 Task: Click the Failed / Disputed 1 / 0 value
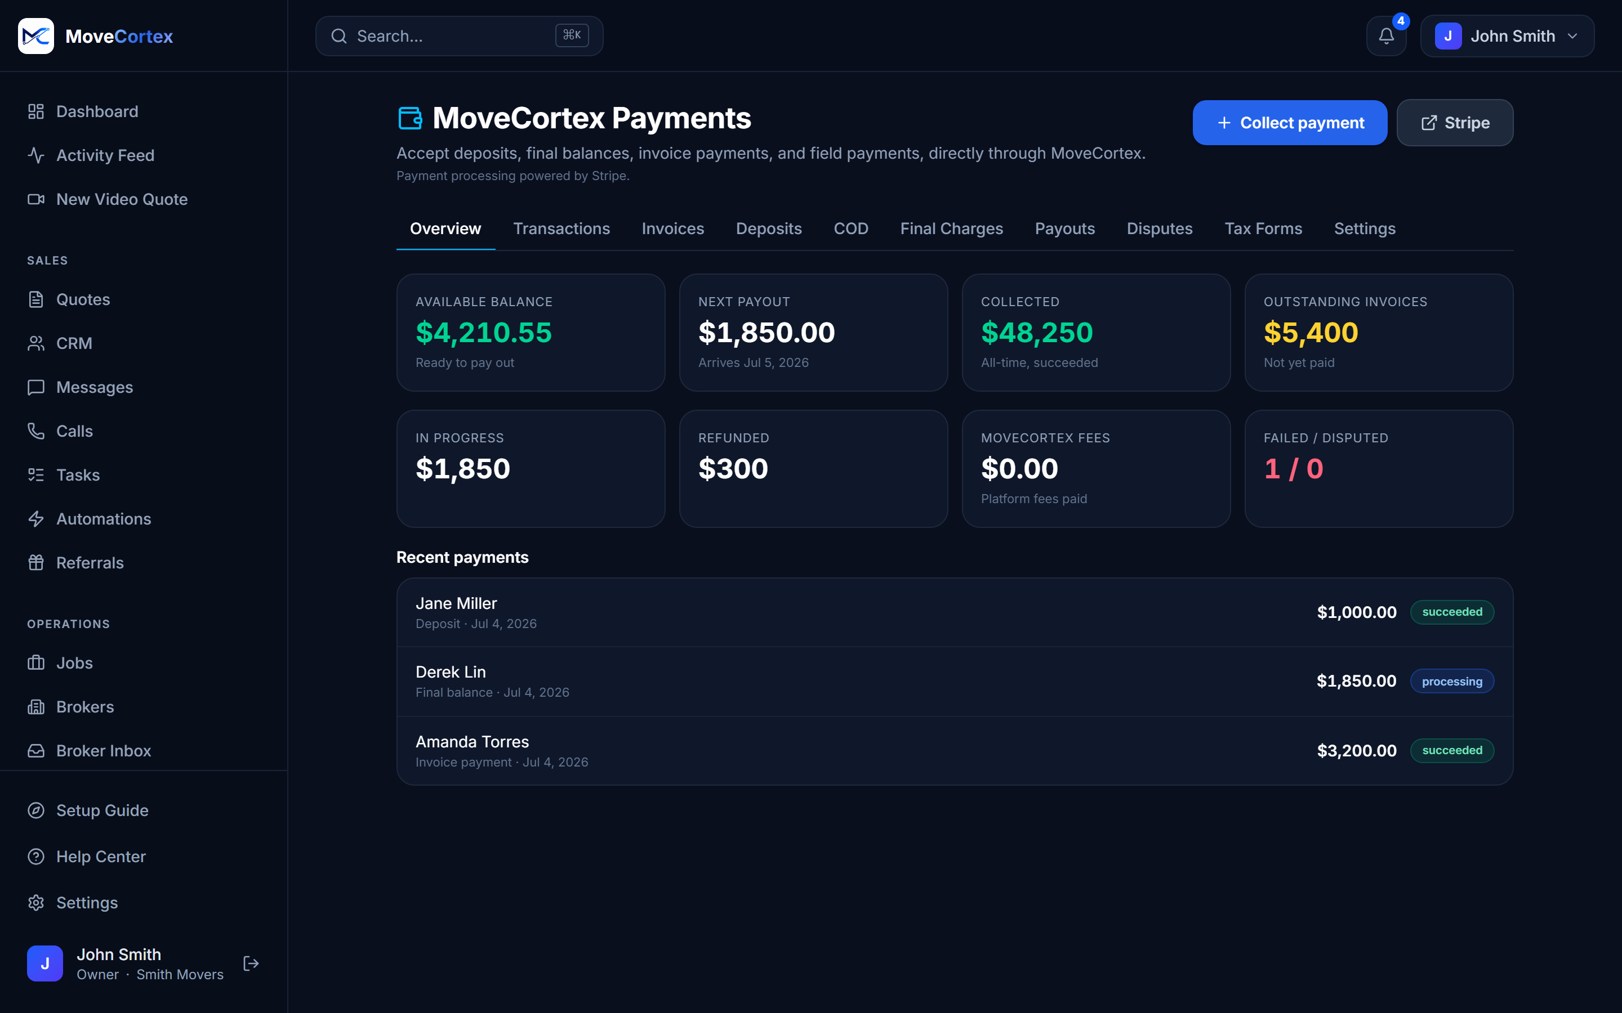pos(1294,468)
